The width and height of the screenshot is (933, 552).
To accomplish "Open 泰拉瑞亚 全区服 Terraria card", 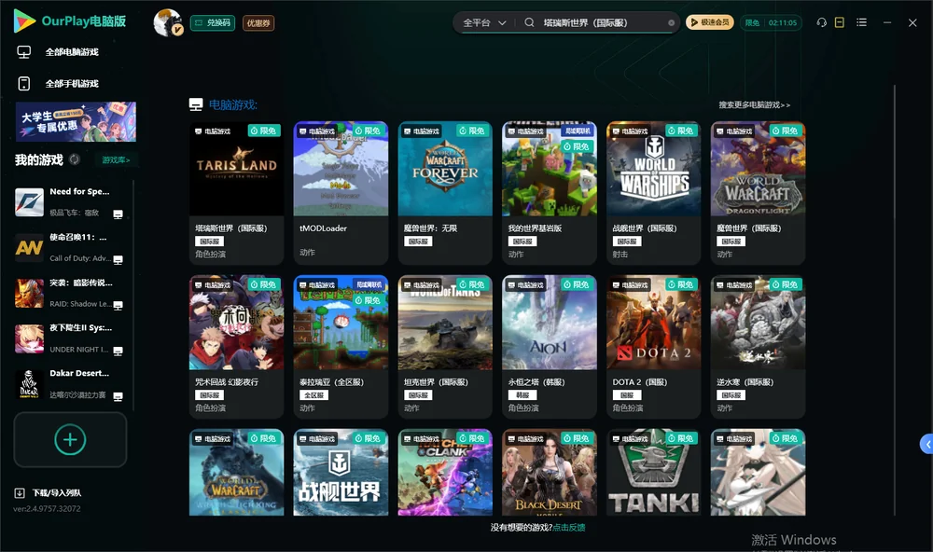I will coord(341,347).
